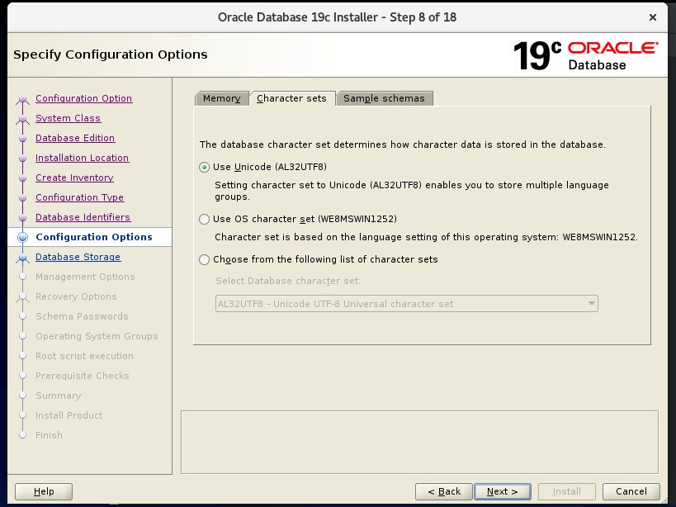Click the Database Storage step bullet icon

pos(23,258)
